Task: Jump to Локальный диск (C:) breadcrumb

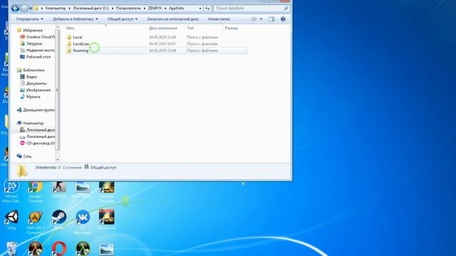Action: click(90, 9)
